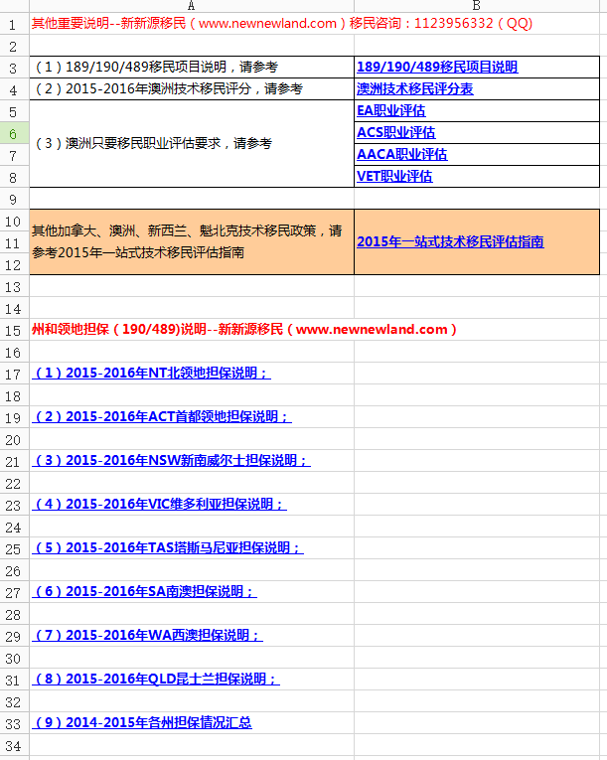Viewport: 607px width, 760px height.
Task: Select cell (2) 2015-2016年澳洲技术移民评分
Action: click(192, 88)
